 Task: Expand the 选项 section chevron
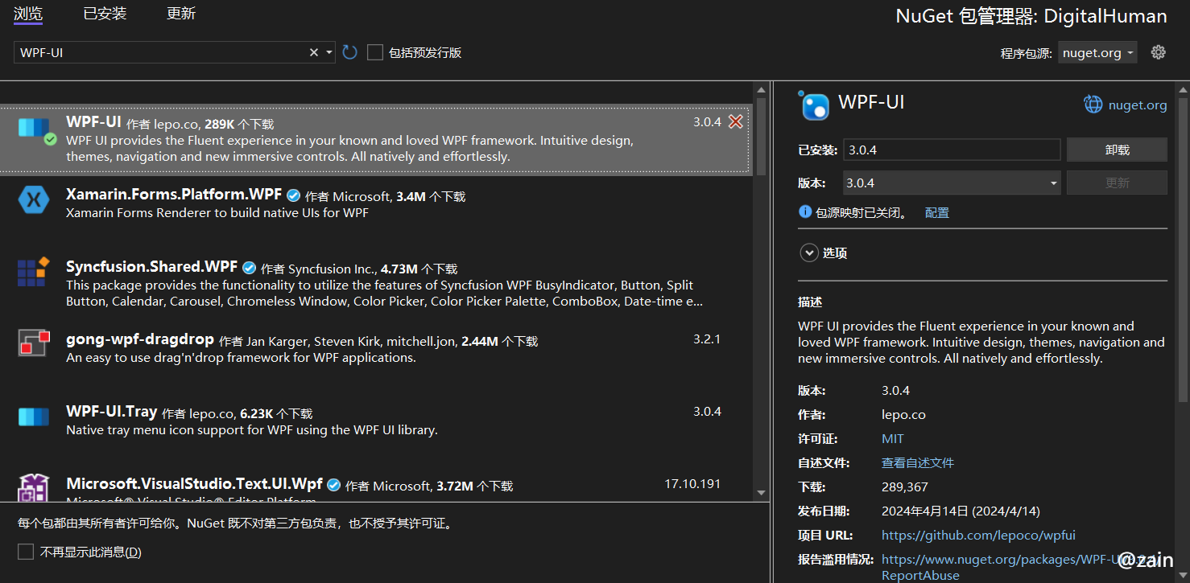(808, 252)
